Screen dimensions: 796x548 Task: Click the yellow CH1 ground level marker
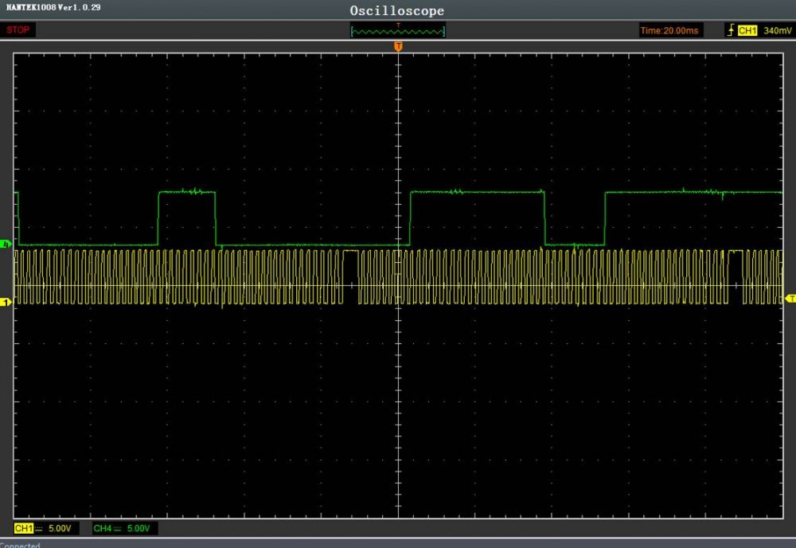(x=5, y=302)
